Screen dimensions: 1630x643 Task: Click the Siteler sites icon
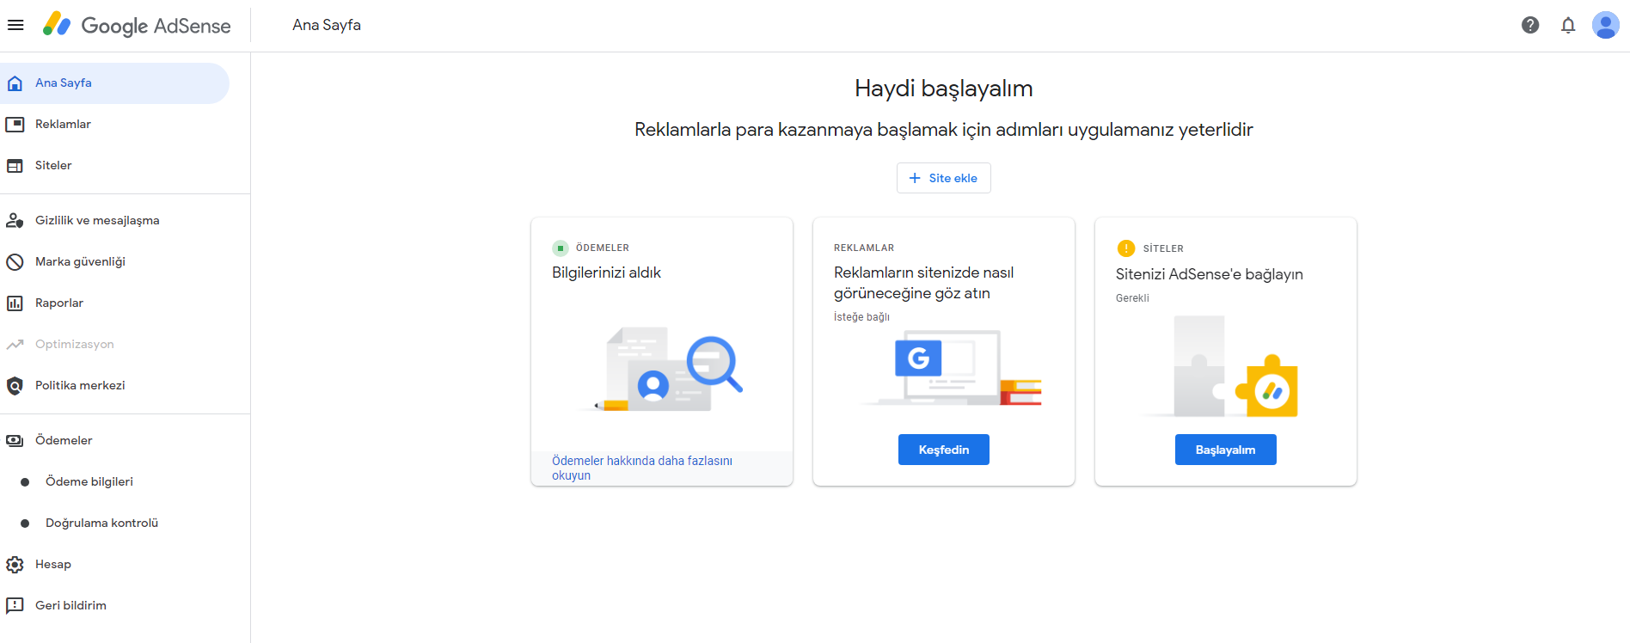[x=15, y=166]
